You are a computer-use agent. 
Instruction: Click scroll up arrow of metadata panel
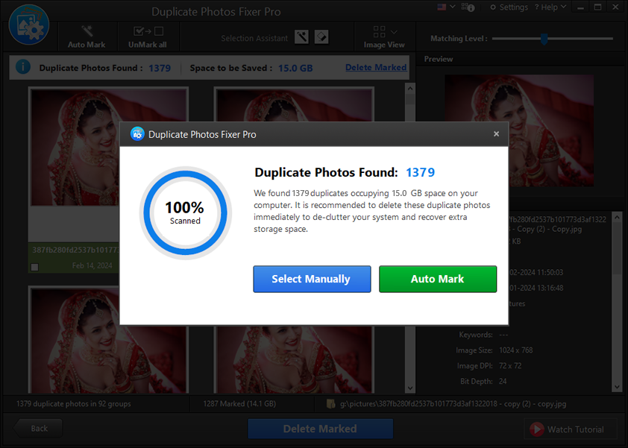coord(618,218)
